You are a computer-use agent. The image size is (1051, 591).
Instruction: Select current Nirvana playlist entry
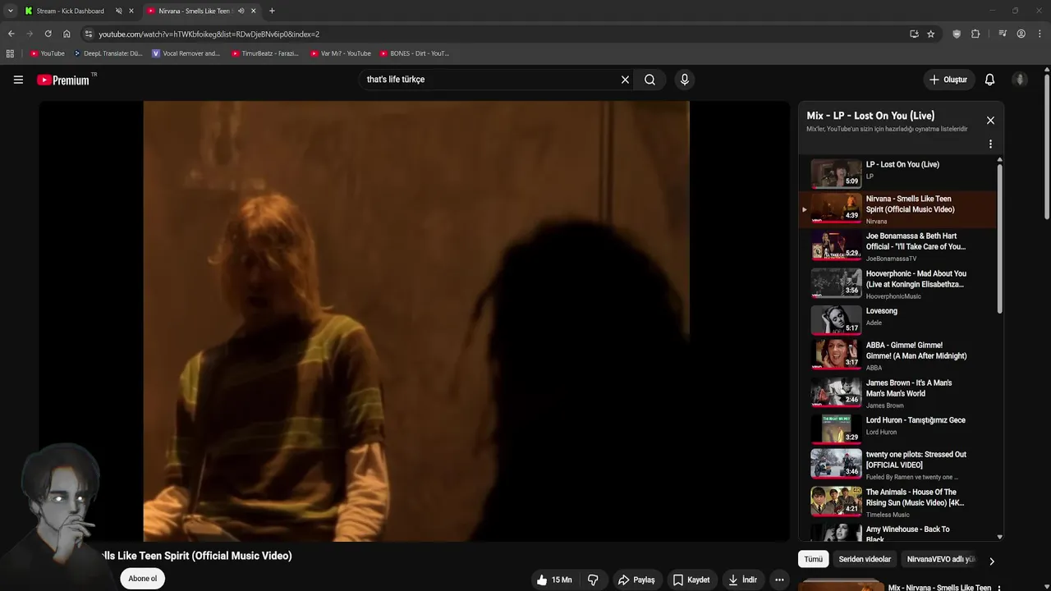pos(899,209)
